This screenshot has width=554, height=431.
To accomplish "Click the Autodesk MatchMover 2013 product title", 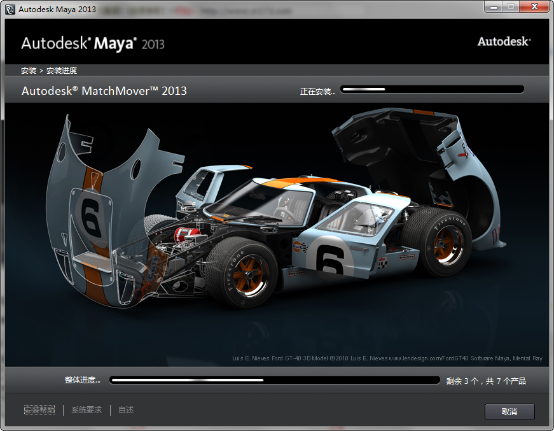I will coord(104,91).
